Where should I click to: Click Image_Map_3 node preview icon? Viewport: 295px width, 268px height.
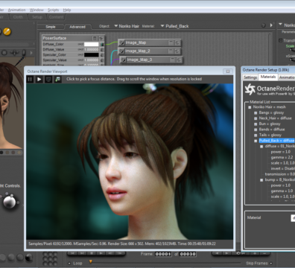pyautogui.click(x=124, y=60)
